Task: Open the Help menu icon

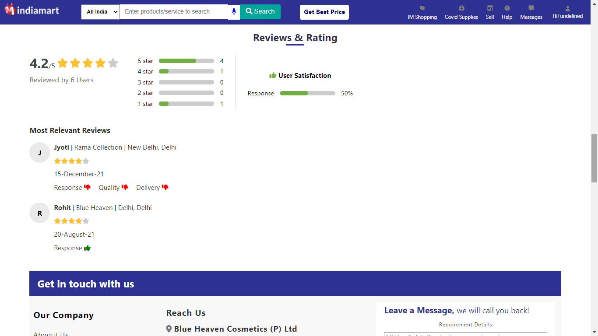Action: 507,8
